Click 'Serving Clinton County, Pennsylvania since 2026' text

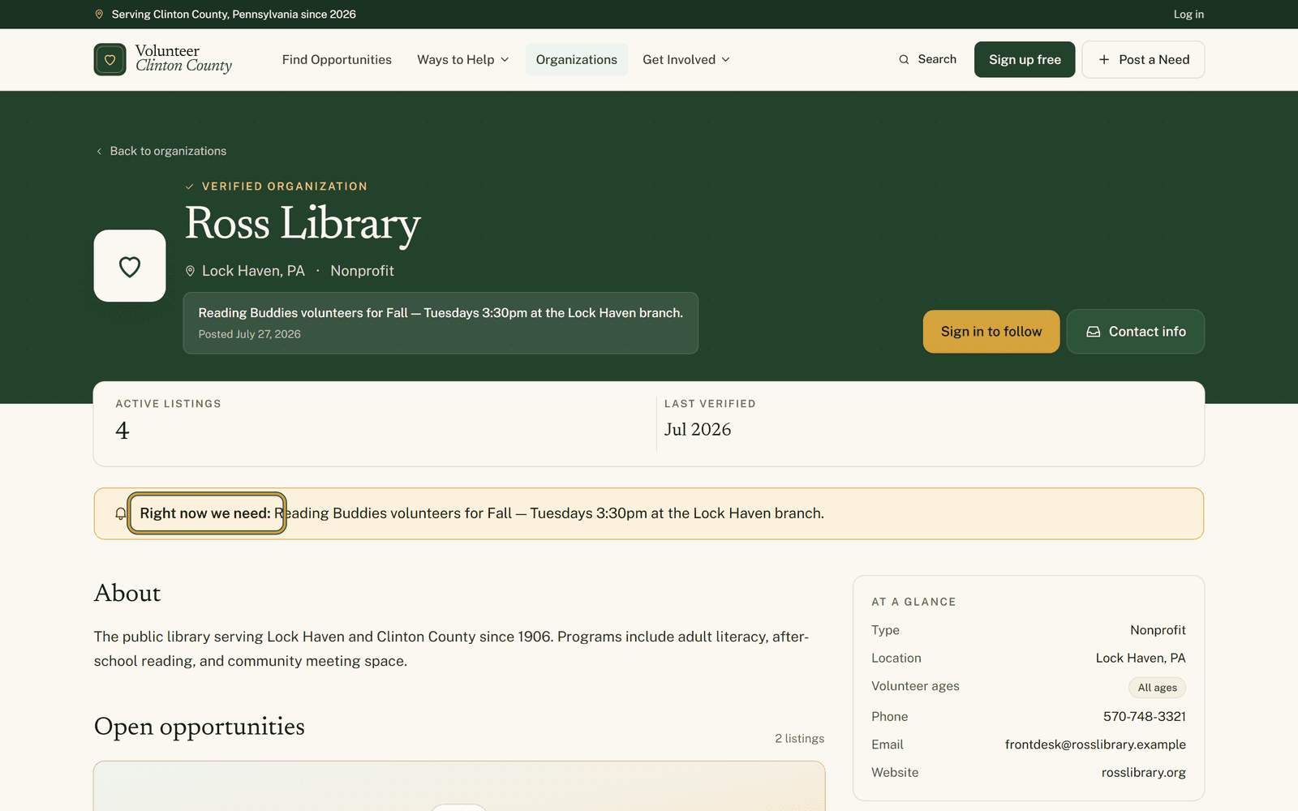(234, 15)
